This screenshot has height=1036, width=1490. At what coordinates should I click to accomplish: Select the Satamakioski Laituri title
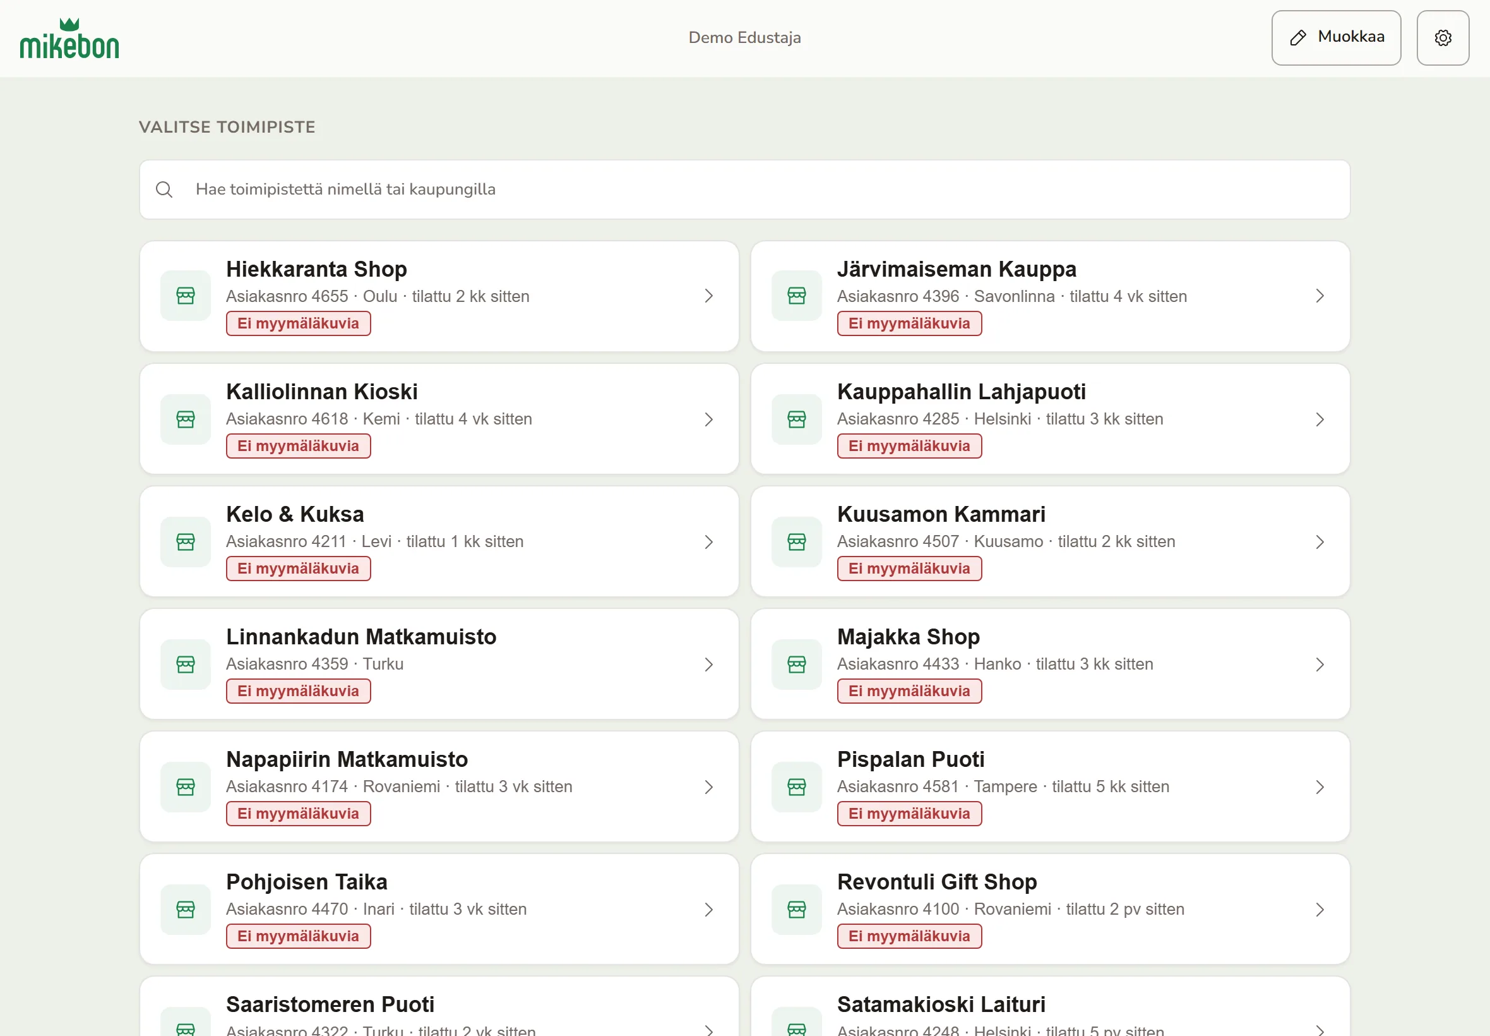[x=941, y=1005]
